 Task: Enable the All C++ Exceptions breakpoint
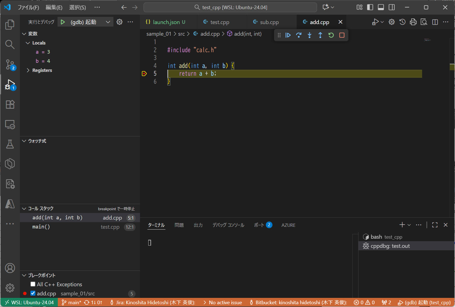pos(33,284)
